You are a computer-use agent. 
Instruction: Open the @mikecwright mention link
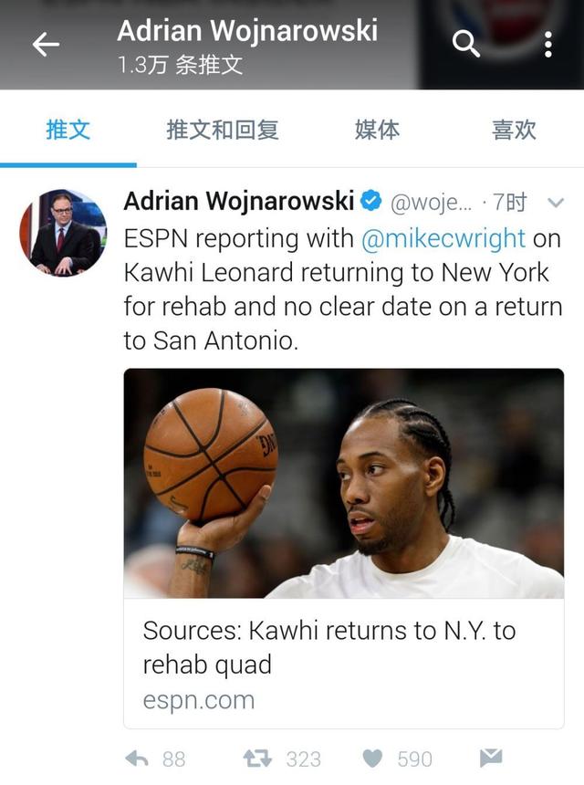[x=443, y=238]
